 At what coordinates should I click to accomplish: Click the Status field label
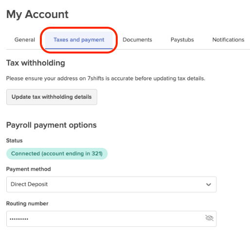(14, 141)
